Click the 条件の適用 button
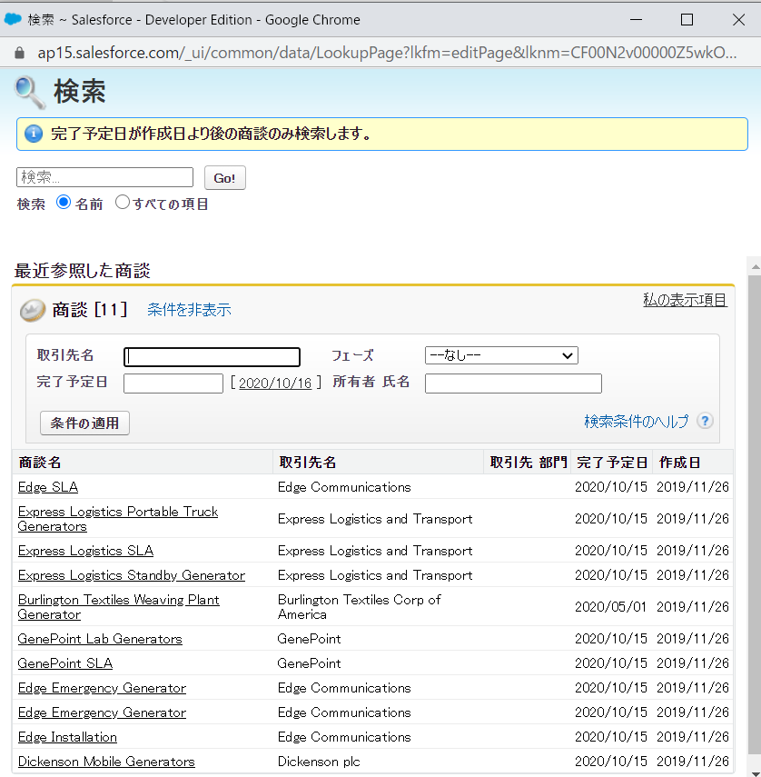The width and height of the screenshot is (761, 777). click(x=84, y=423)
